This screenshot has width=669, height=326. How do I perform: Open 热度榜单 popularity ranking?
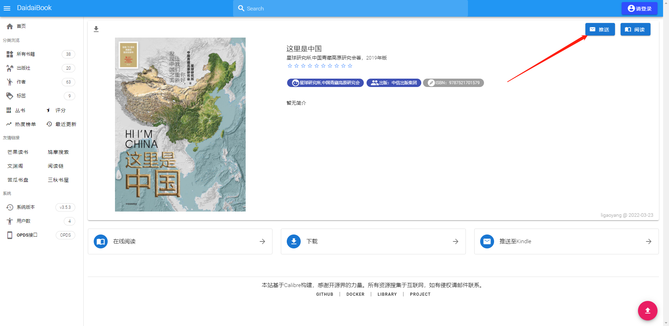[25, 124]
